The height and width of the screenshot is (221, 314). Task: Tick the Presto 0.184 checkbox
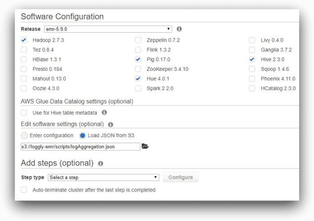[x=24, y=69]
